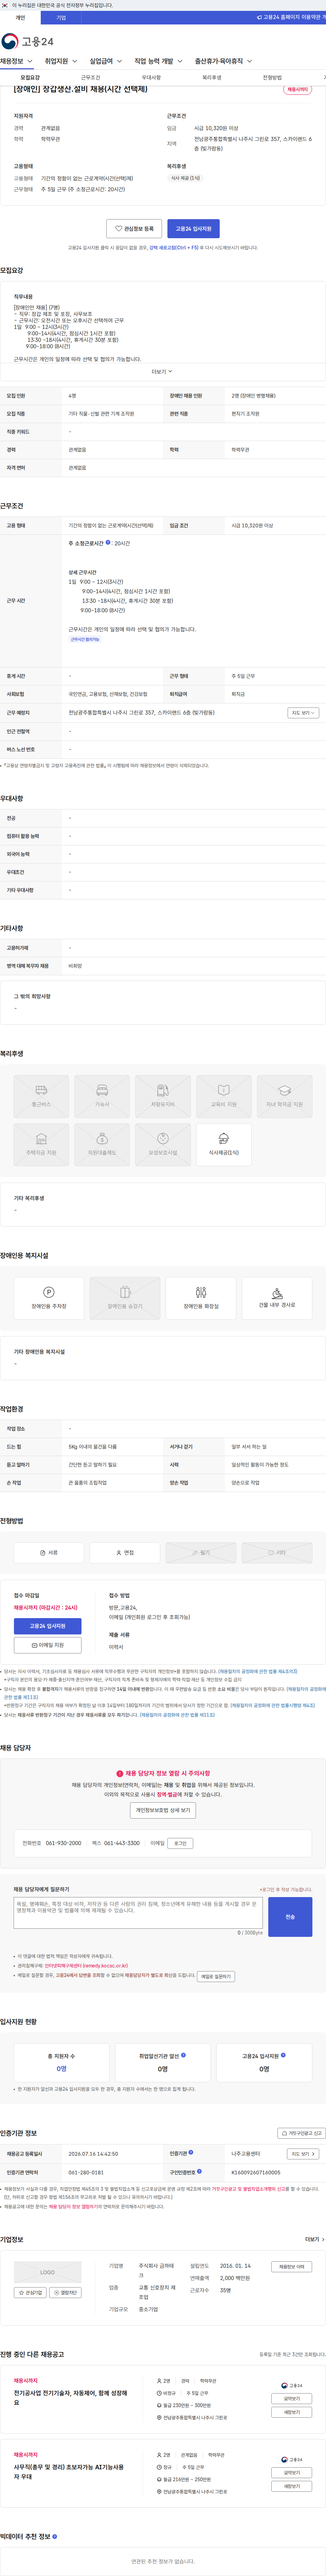Screen dimensions: 326x2576
Task: Click the 식사제공(1식) welfare icon
Action: click(x=224, y=1145)
